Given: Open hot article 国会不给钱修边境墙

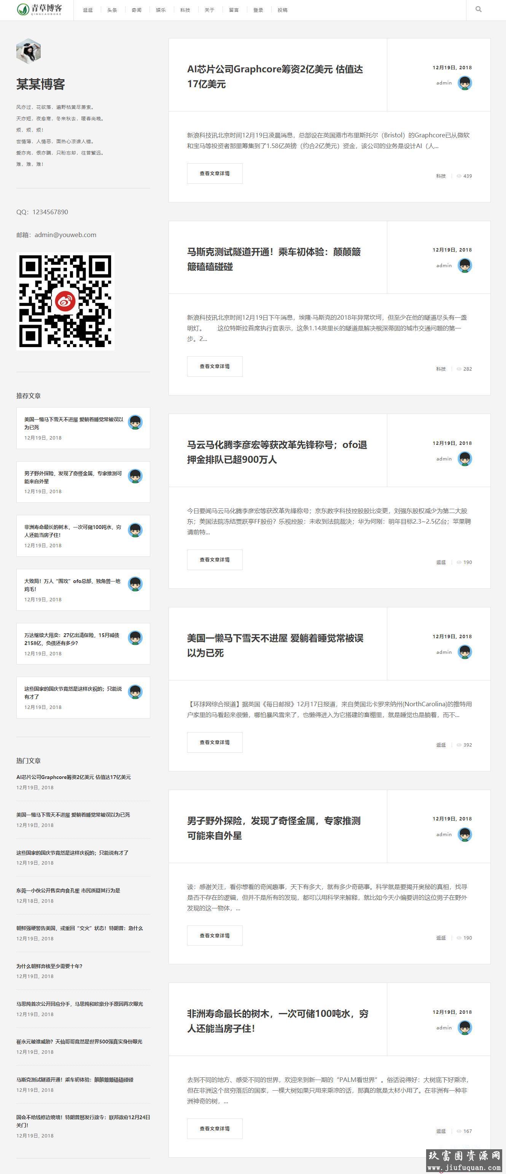Looking at the screenshot, I should 83,1121.
